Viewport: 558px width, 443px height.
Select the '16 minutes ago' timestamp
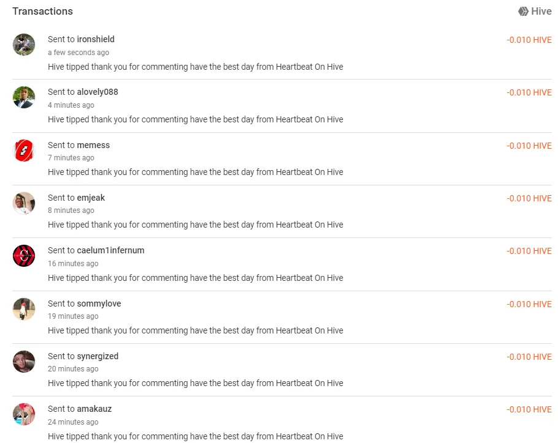tap(73, 264)
